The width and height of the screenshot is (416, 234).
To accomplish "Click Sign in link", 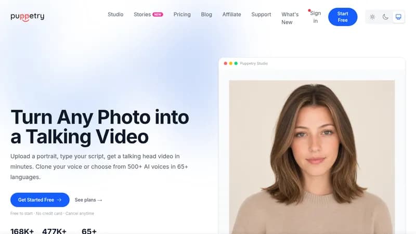I will pyautogui.click(x=316, y=17).
